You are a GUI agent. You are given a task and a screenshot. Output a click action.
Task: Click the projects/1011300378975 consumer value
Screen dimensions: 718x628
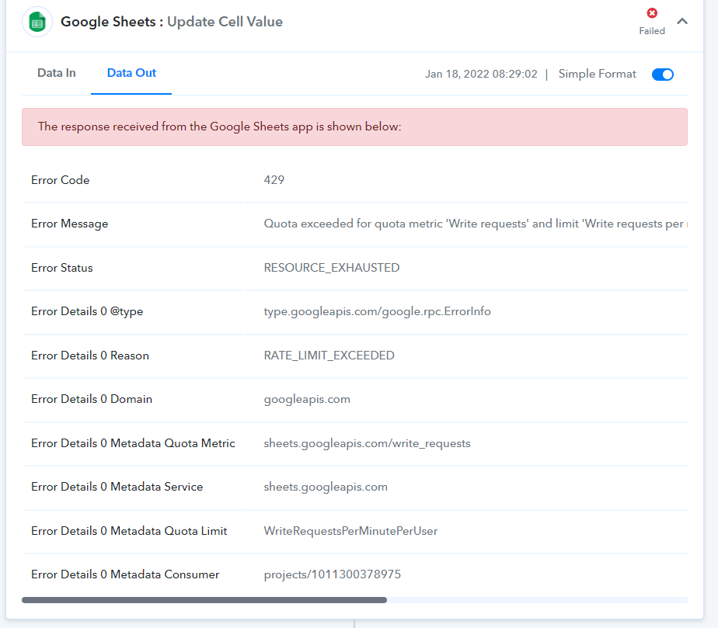click(333, 574)
